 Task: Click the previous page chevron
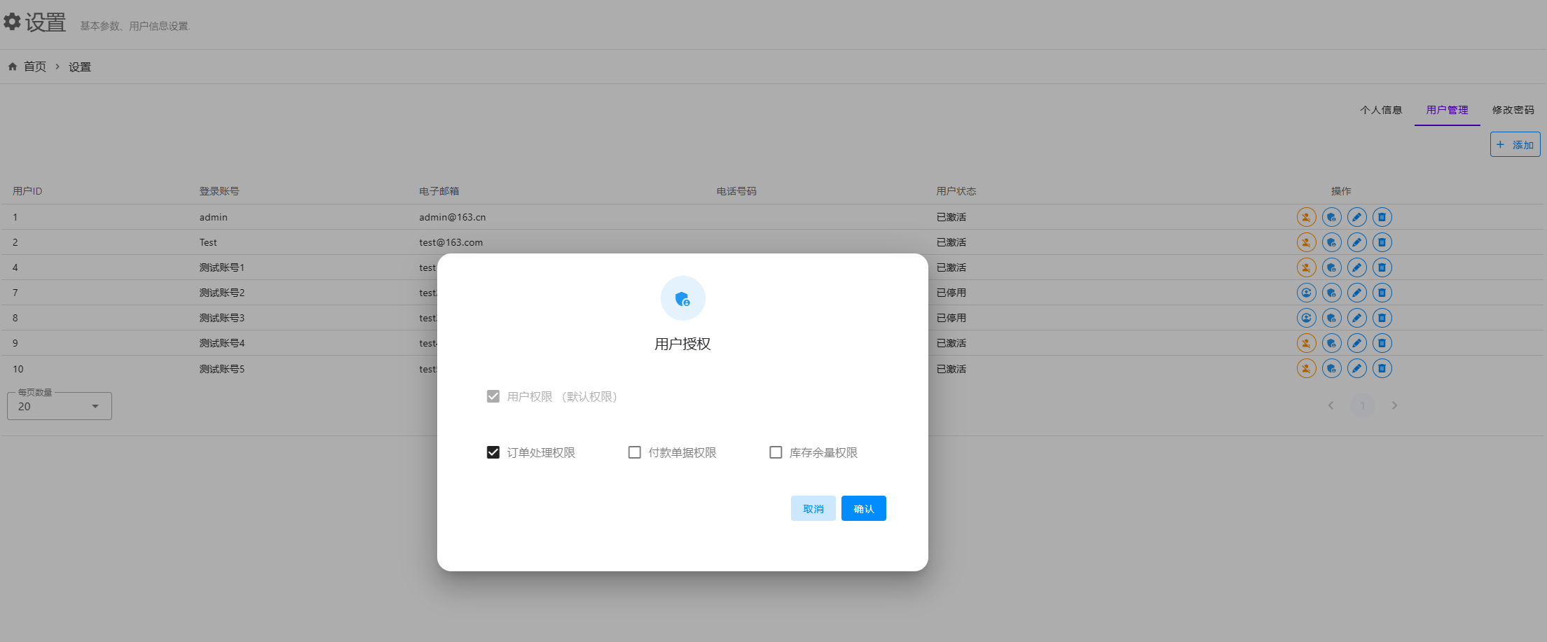1331,405
